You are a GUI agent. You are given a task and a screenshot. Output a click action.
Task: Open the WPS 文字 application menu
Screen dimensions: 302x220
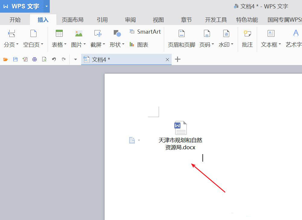pos(22,6)
